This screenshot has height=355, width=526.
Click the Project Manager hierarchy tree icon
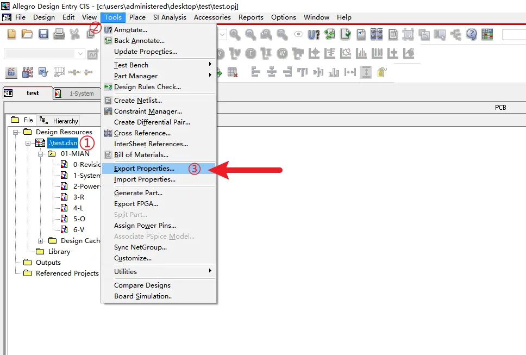[455, 34]
